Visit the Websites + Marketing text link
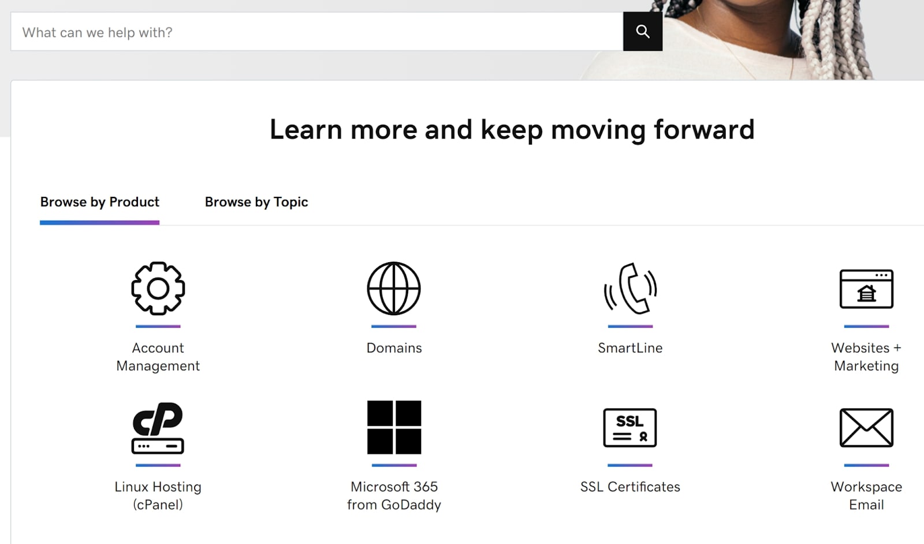The width and height of the screenshot is (924, 544). [866, 357]
